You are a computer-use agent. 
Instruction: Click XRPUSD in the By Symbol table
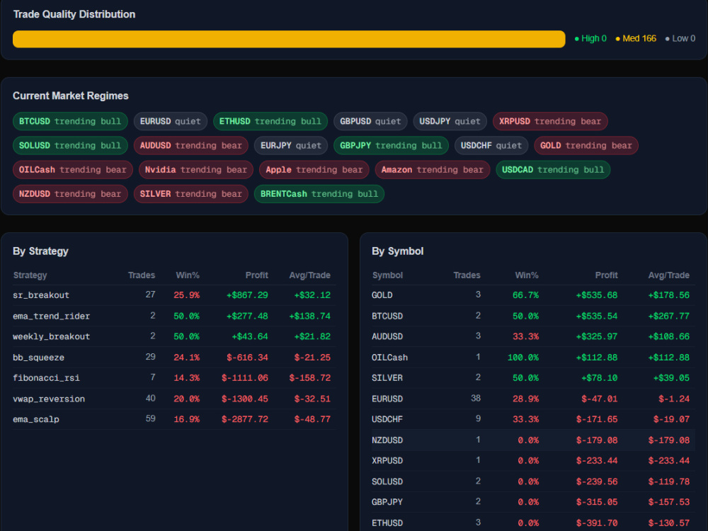pos(387,461)
